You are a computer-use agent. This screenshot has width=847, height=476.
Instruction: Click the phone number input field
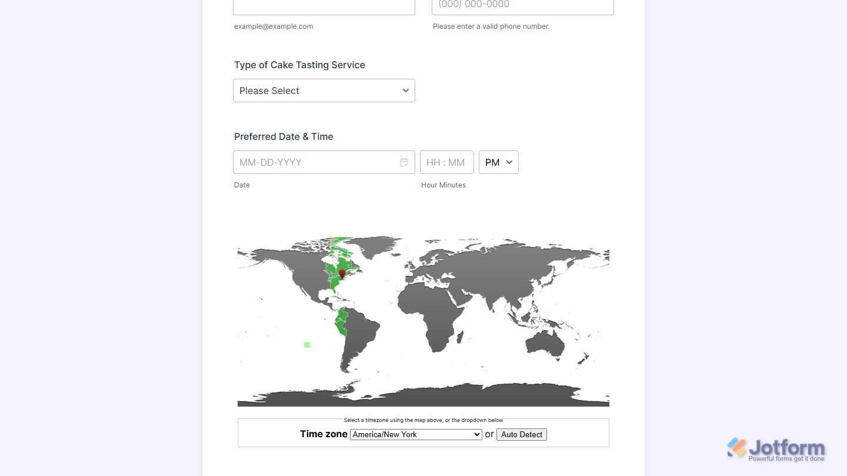[522, 5]
